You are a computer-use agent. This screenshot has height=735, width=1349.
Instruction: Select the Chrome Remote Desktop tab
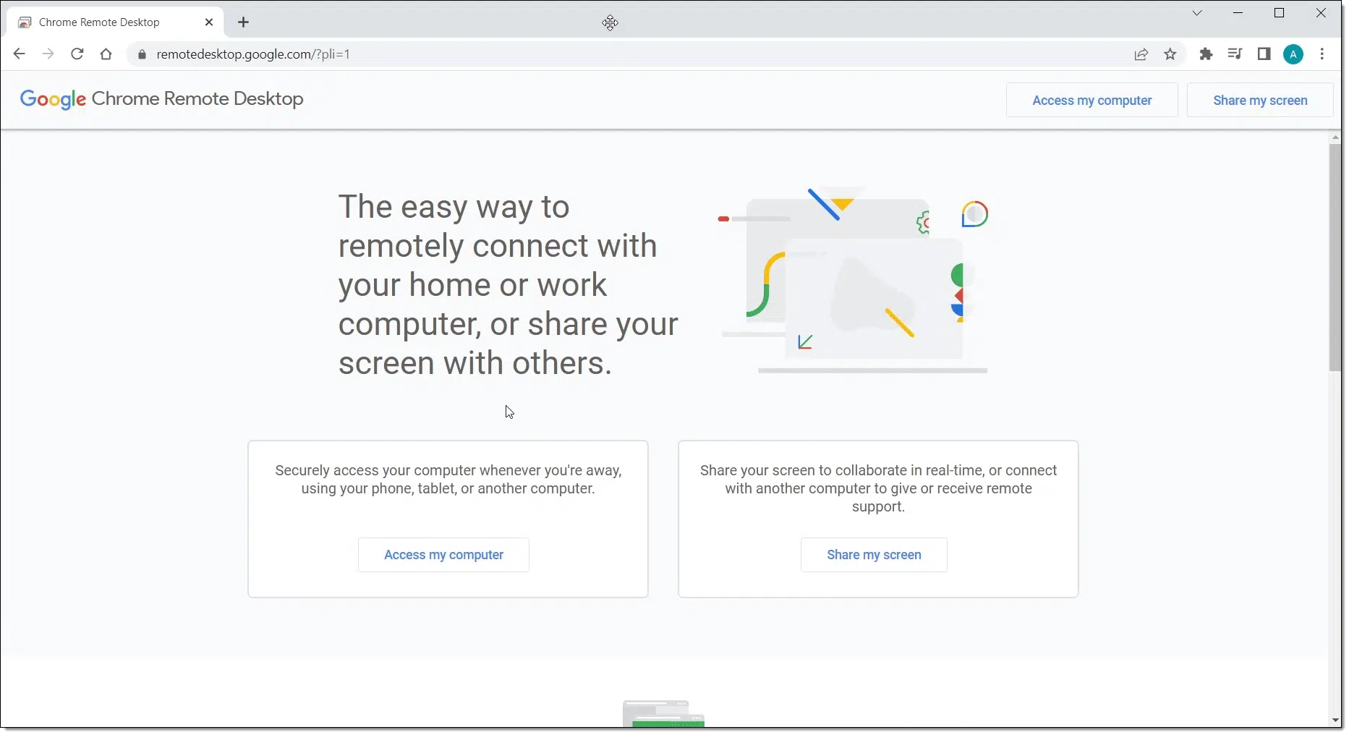coord(115,22)
